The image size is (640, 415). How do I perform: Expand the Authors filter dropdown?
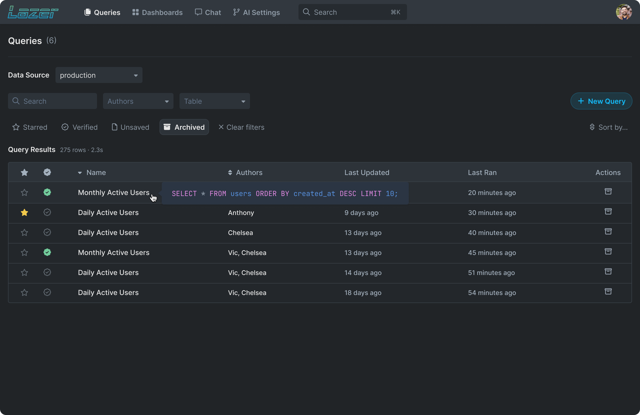[x=138, y=101]
